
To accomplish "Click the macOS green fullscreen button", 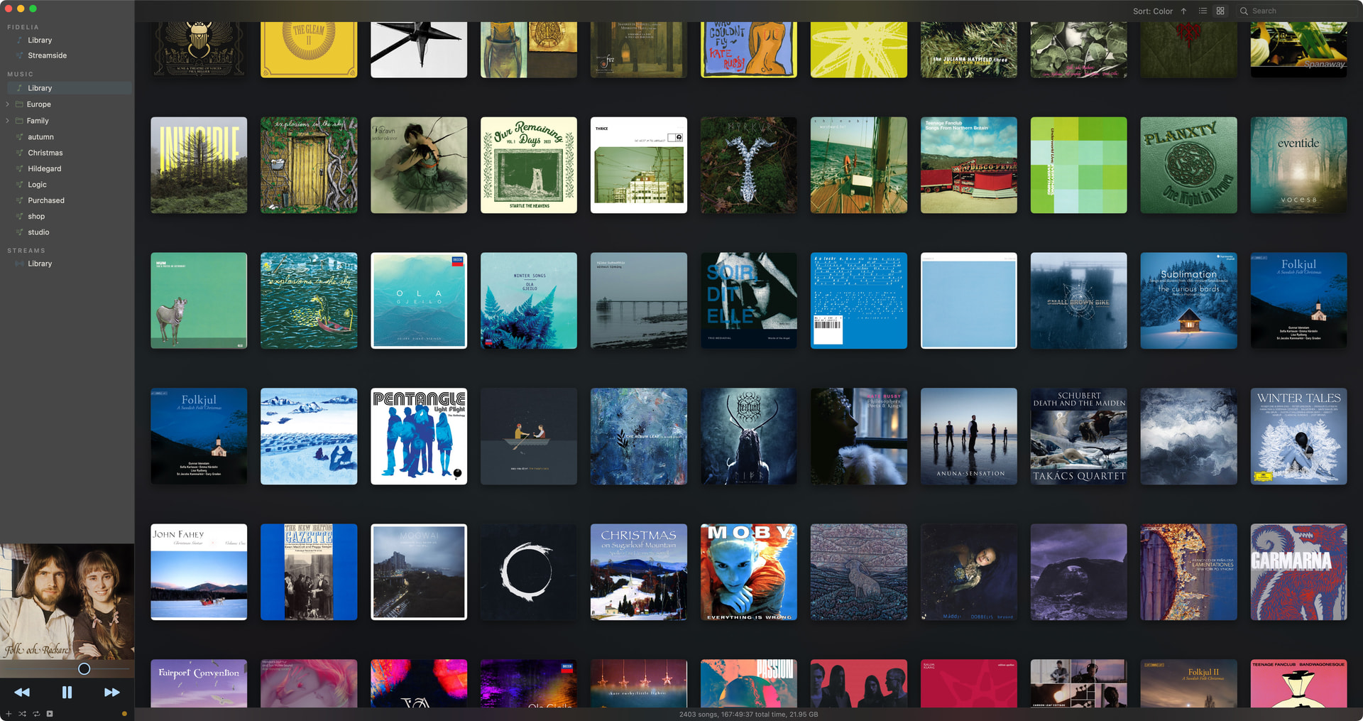I will tap(33, 9).
